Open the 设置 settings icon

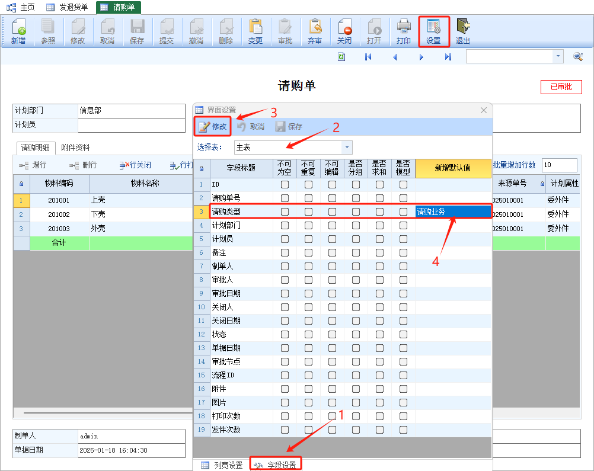pos(433,31)
